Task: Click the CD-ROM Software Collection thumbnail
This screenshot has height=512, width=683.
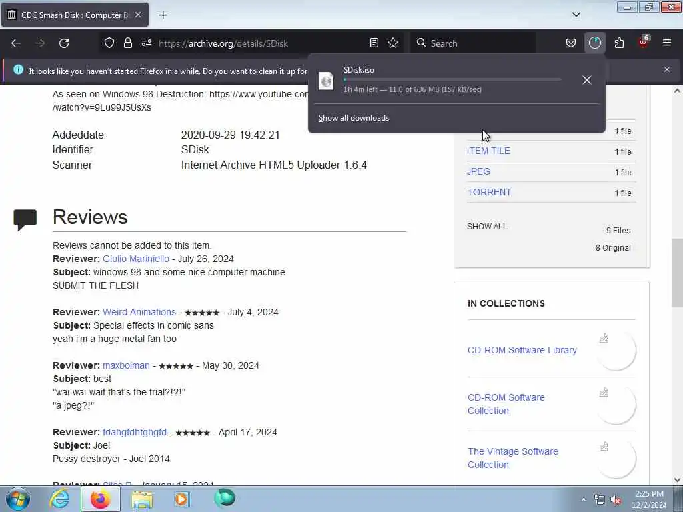Action: 616,405
